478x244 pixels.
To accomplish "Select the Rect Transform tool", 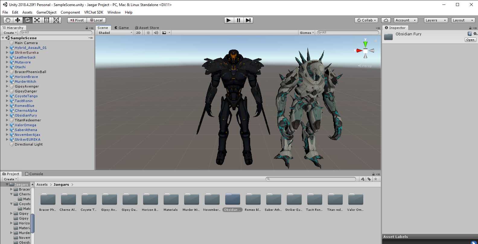I will point(46,20).
